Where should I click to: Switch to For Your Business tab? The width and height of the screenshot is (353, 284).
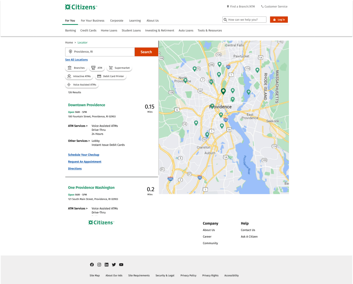pos(92,21)
